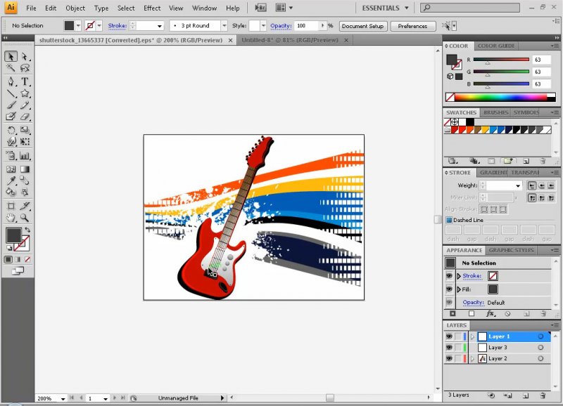Screen dimensions: 563x406
Task: Hide Layer 1 with its eye icon
Action: point(449,336)
